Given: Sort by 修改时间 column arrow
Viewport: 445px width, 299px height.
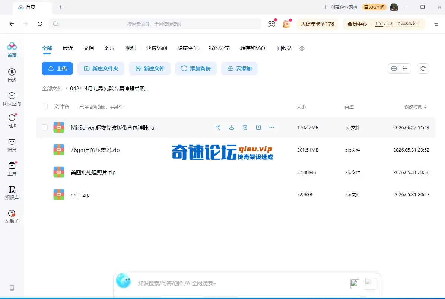Looking at the screenshot, I should pyautogui.click(x=425, y=107).
